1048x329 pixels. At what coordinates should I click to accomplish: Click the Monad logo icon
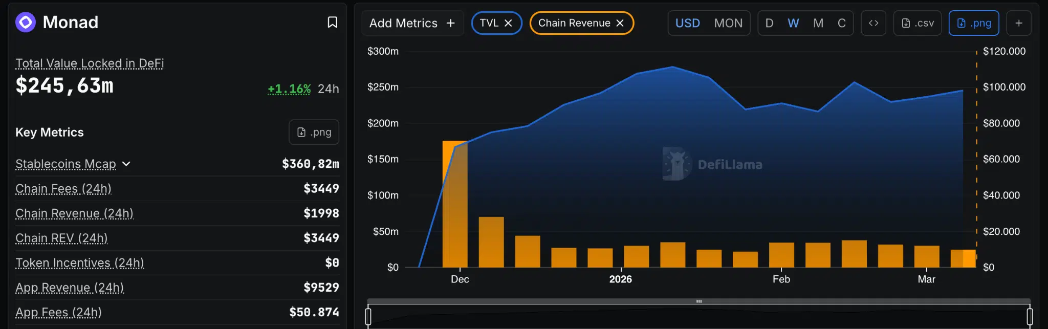pos(26,22)
